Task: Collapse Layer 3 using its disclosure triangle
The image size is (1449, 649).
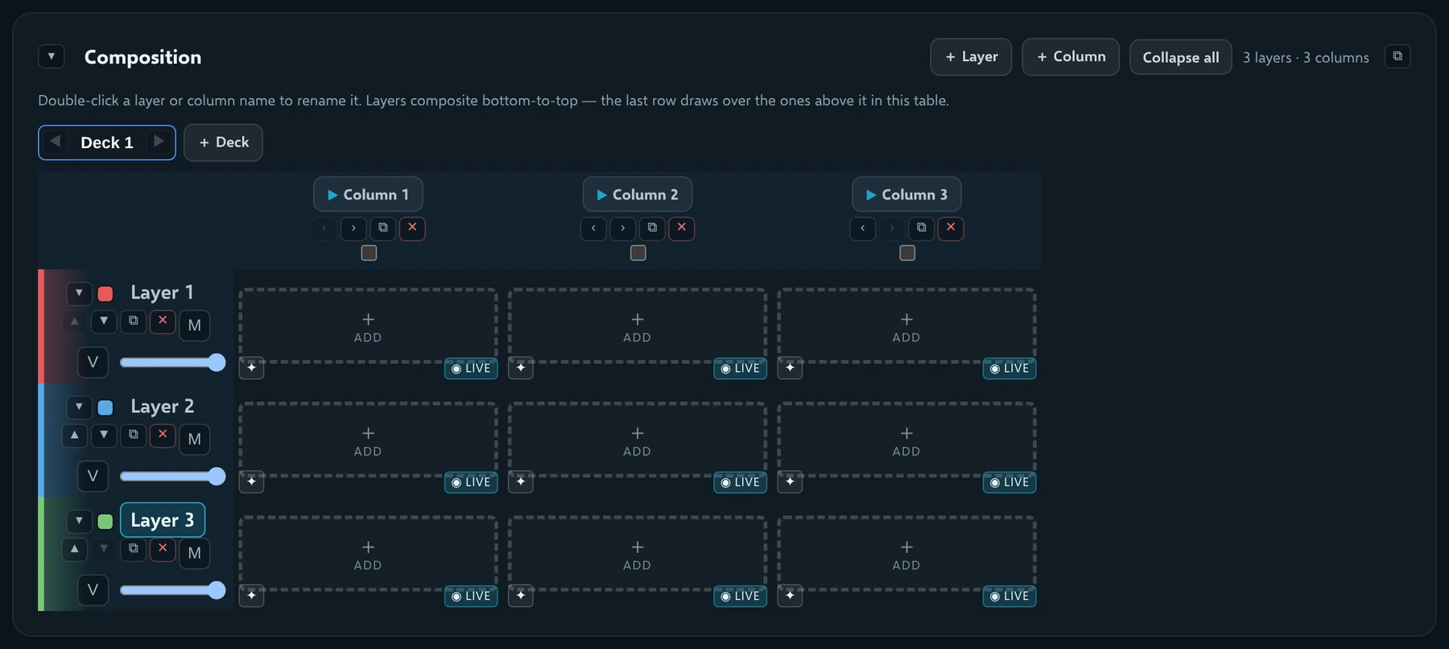Action: click(x=79, y=521)
